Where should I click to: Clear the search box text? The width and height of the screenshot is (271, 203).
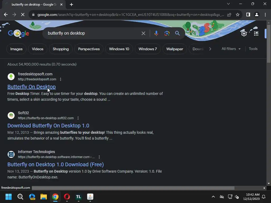tap(143, 33)
